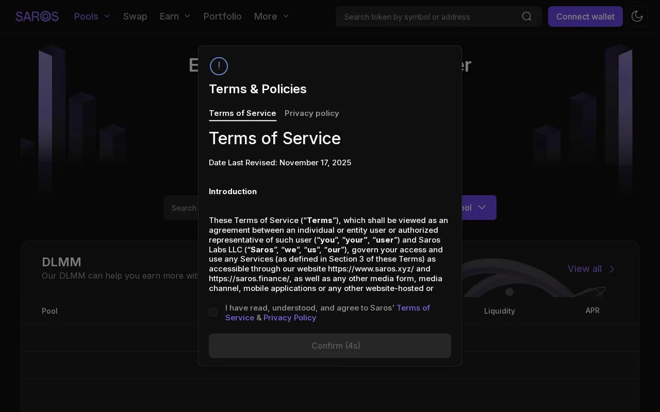
Task: Expand the More dropdown chevron
Action: (286, 16)
